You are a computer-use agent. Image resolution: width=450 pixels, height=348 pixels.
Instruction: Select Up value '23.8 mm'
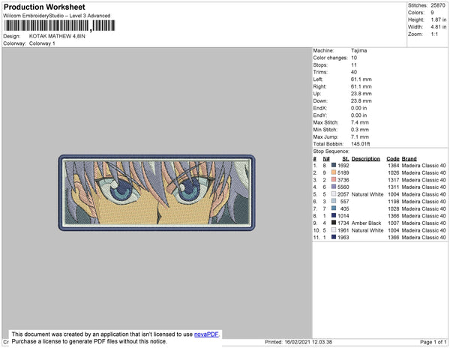361,94
